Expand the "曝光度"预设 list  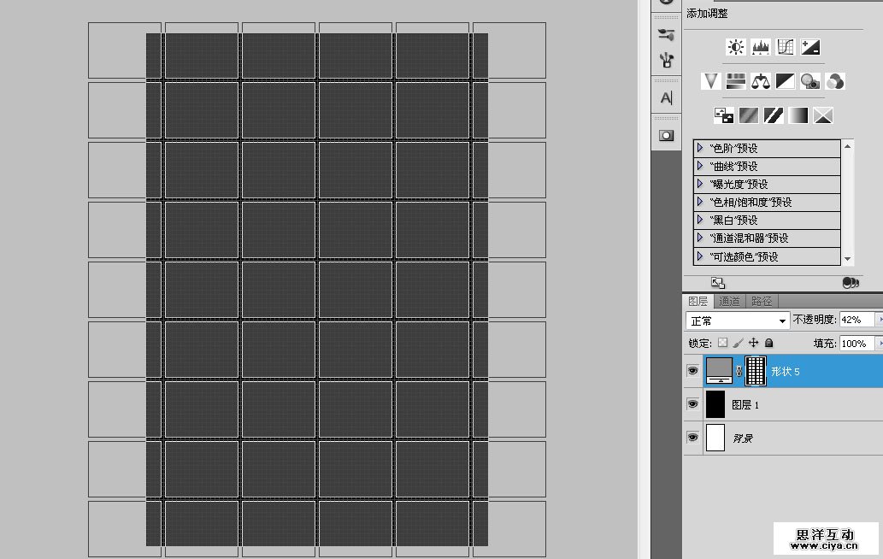(x=700, y=184)
